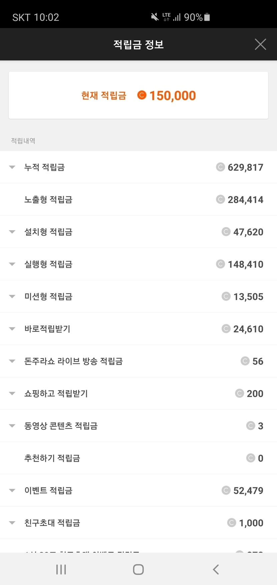This screenshot has height=585, width=277.
Task: Expand the 미션형 적립금 row arrow
Action: tap(12, 297)
